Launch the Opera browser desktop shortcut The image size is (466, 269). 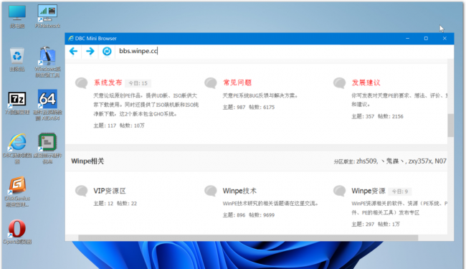(x=17, y=232)
